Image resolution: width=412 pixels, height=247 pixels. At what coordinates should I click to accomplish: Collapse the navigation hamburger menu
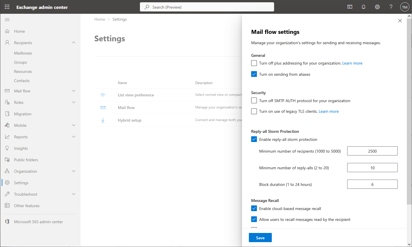click(7, 20)
